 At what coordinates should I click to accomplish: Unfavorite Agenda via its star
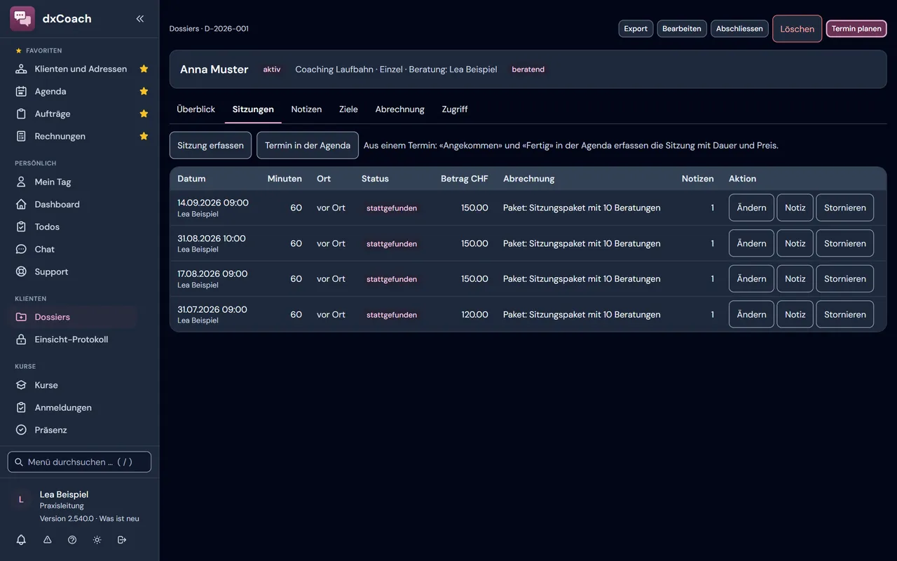[144, 91]
